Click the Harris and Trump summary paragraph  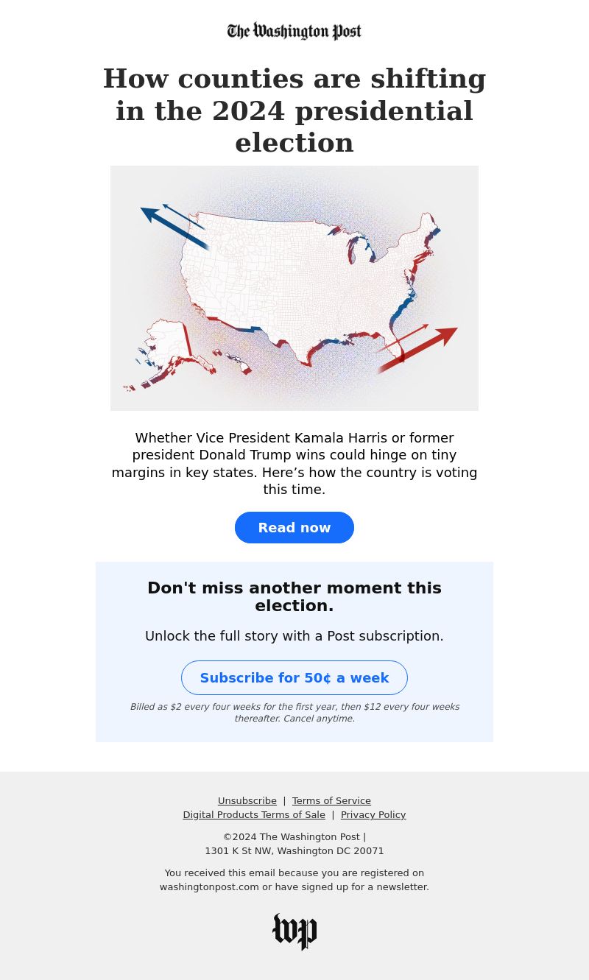point(294,464)
